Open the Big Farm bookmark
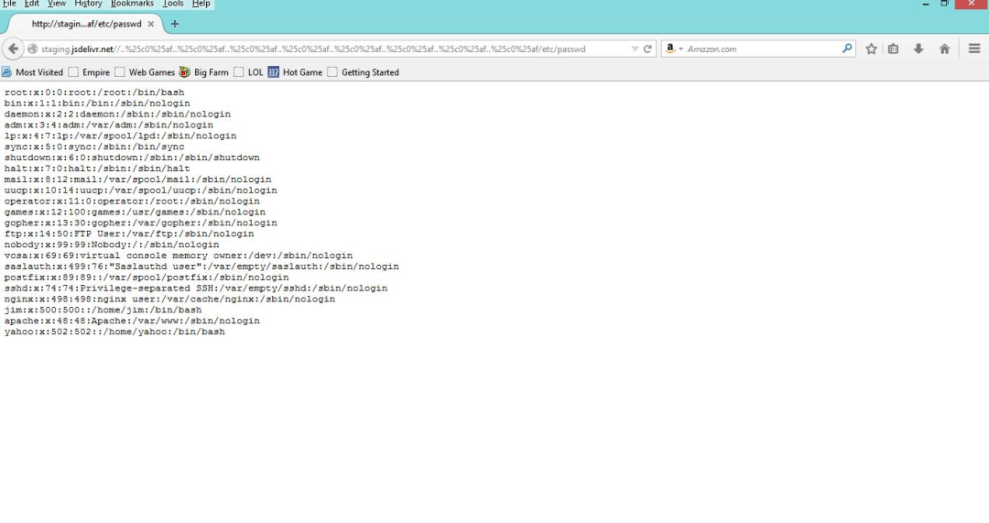This screenshot has height=523, width=989. click(x=203, y=72)
